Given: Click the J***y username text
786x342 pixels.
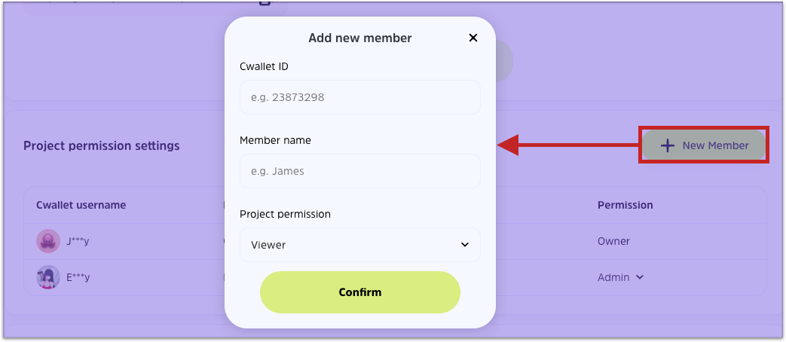Looking at the screenshot, I should 78,241.
